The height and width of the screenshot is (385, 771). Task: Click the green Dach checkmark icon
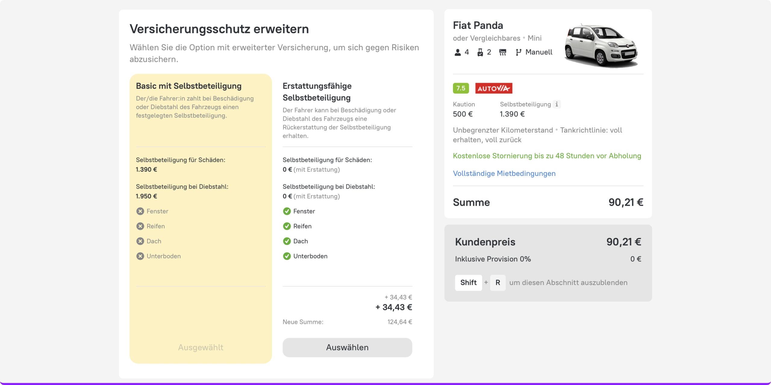287,241
